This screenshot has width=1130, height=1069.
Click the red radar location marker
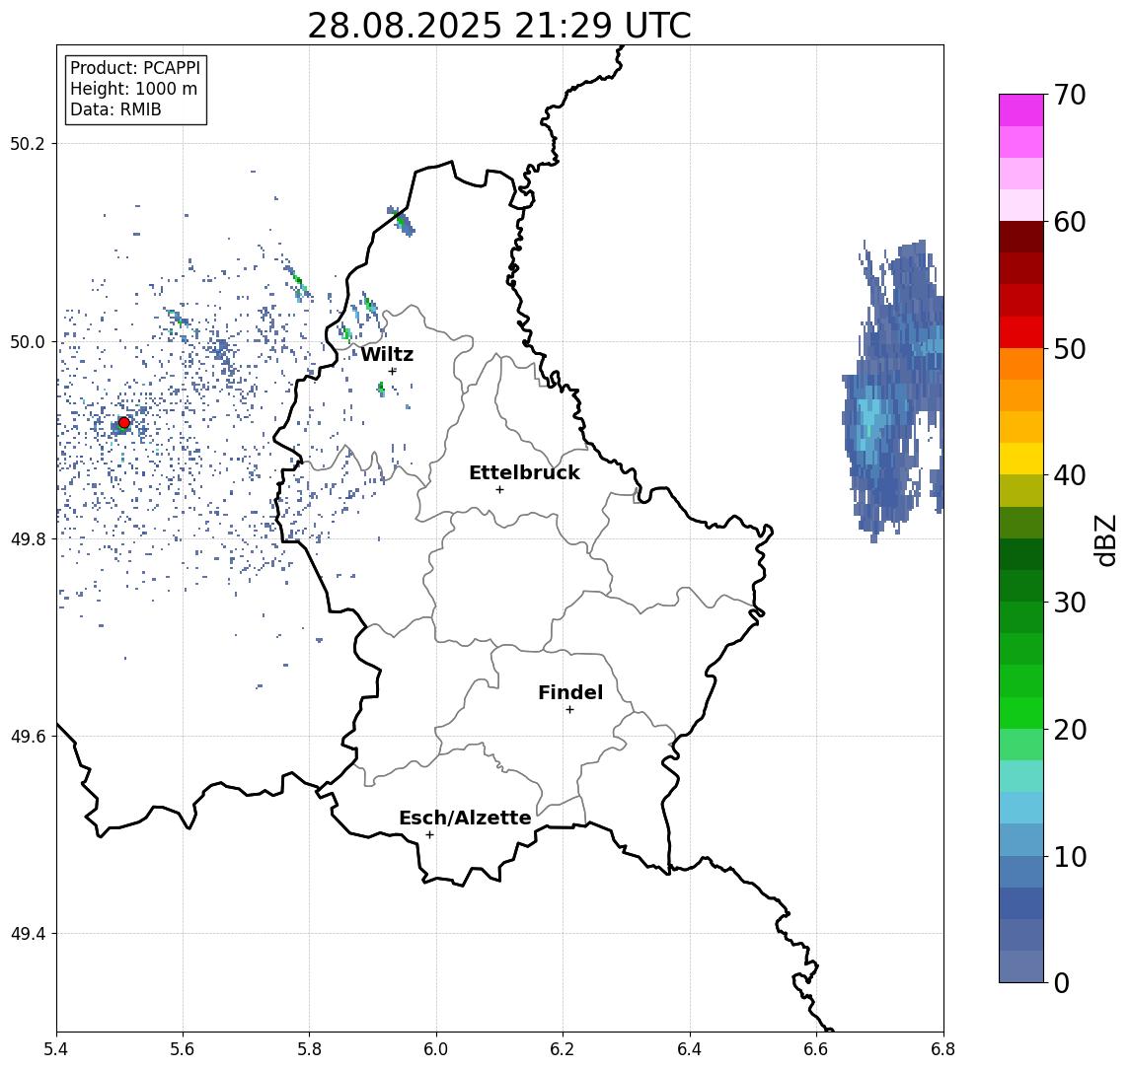click(x=124, y=423)
